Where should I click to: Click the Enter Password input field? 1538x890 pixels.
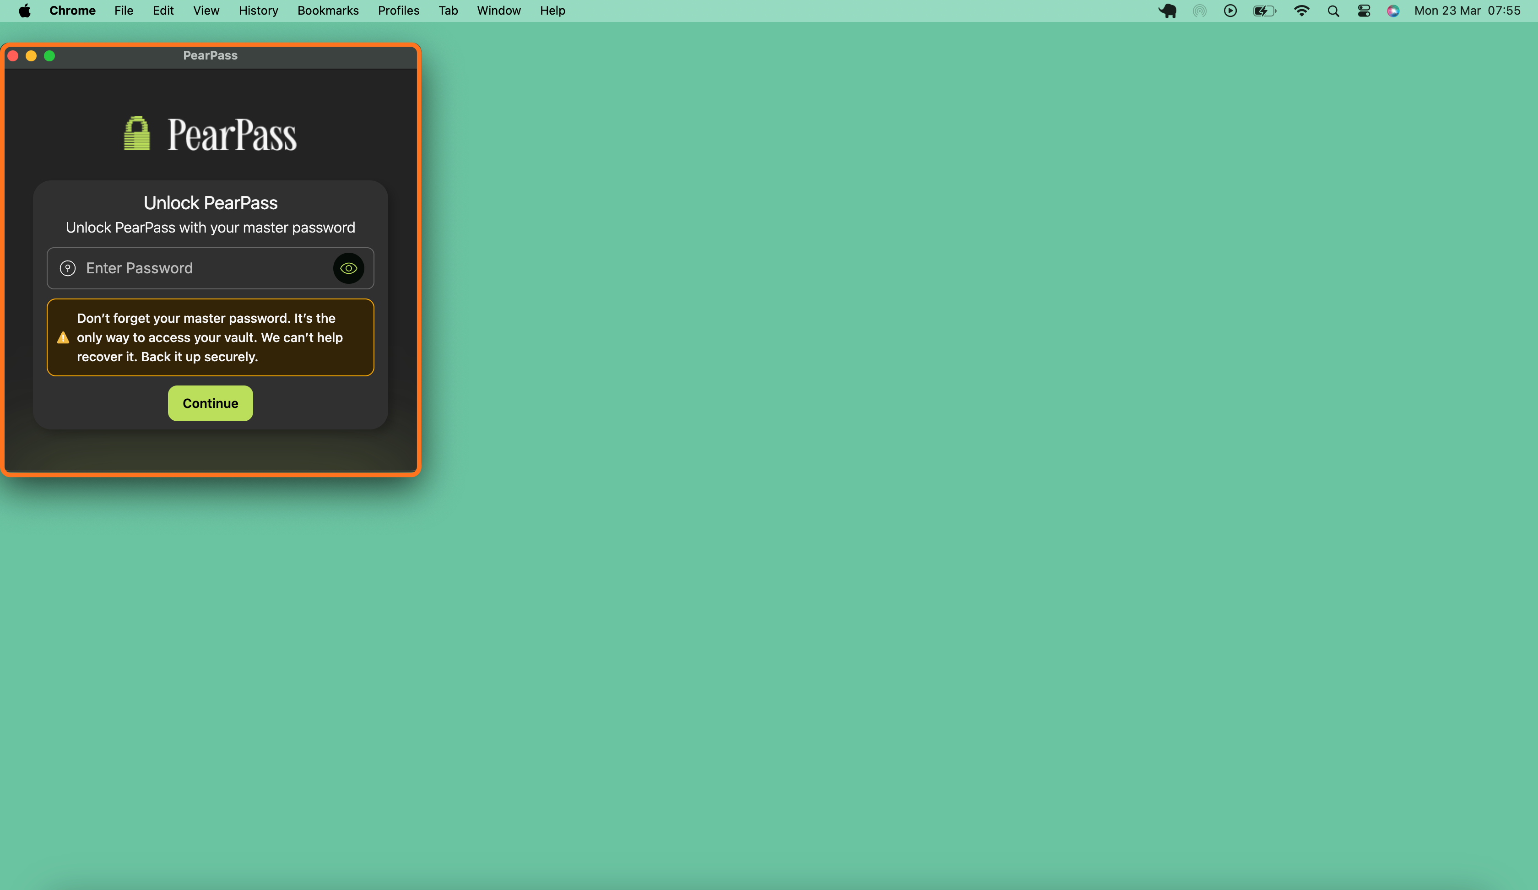[201, 268]
